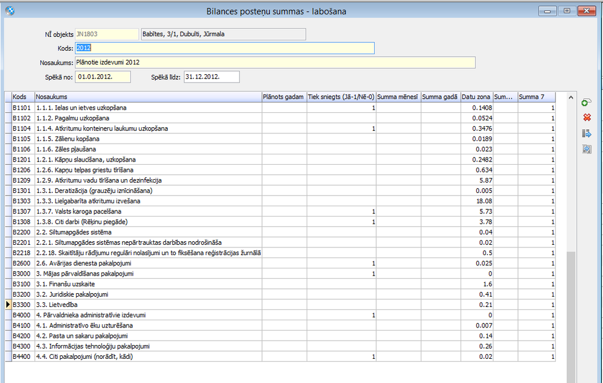Click the address field 'Babītes, 3/1, Dubulti, Jūrmala'
Screen dimensions: 603x383
223,34
